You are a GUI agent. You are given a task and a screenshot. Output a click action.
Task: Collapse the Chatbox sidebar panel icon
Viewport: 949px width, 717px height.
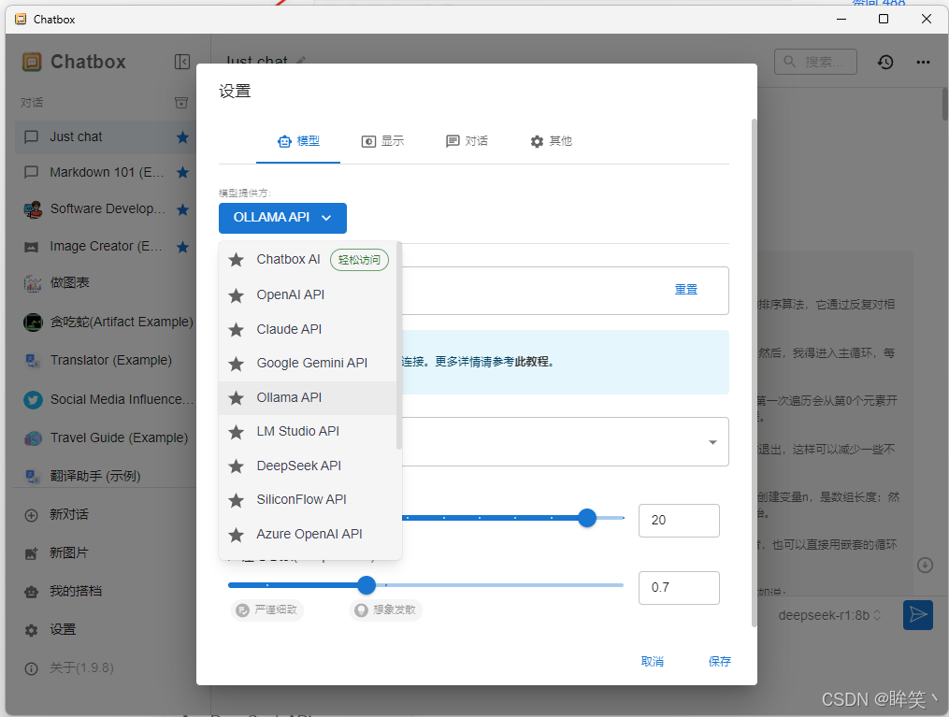(182, 62)
